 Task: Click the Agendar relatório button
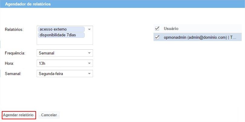point(18,115)
